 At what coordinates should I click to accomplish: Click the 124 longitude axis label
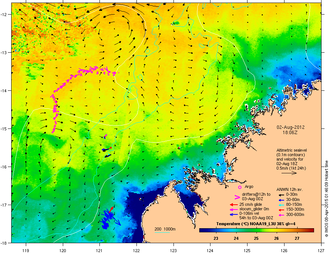(210, 250)
